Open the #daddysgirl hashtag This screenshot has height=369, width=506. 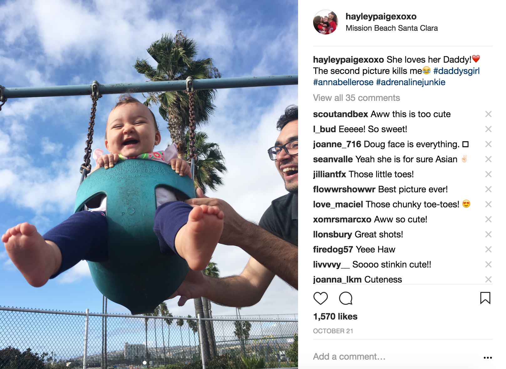(456, 71)
